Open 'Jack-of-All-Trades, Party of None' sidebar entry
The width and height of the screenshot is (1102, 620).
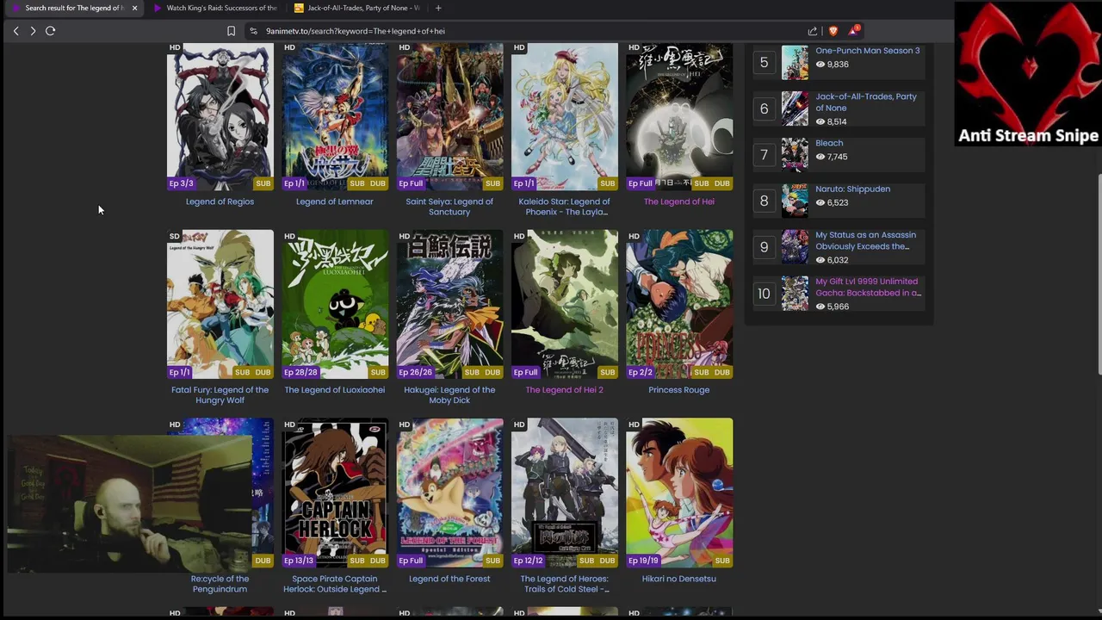click(x=866, y=102)
